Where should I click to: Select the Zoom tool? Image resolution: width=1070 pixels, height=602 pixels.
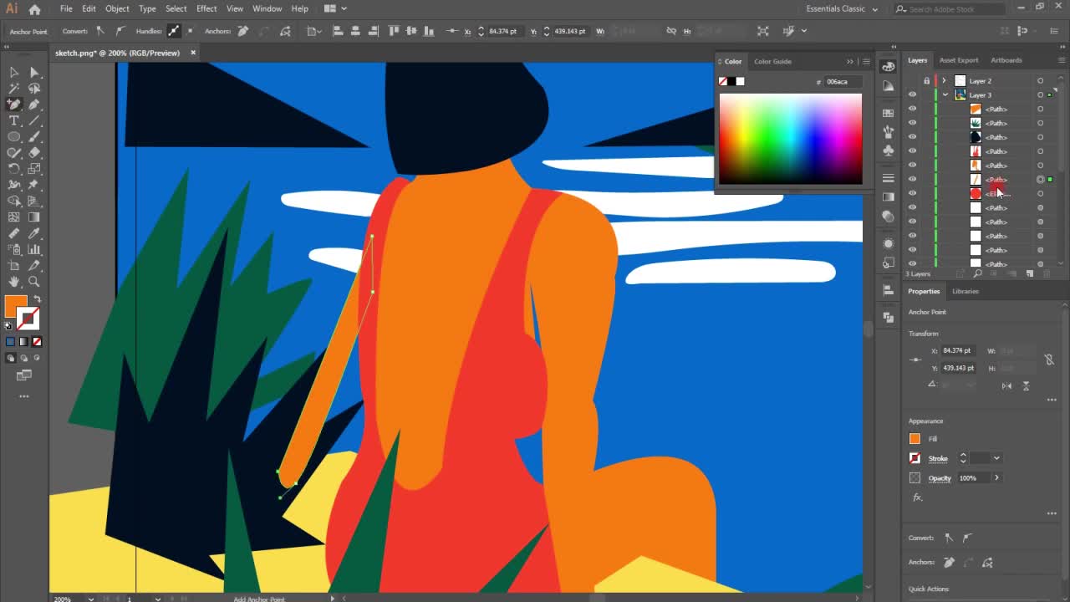tap(34, 282)
